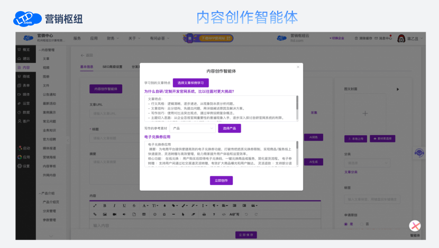Click the floating 智能体 assistant icon
Screen dimensions: 439x248
click(415, 226)
